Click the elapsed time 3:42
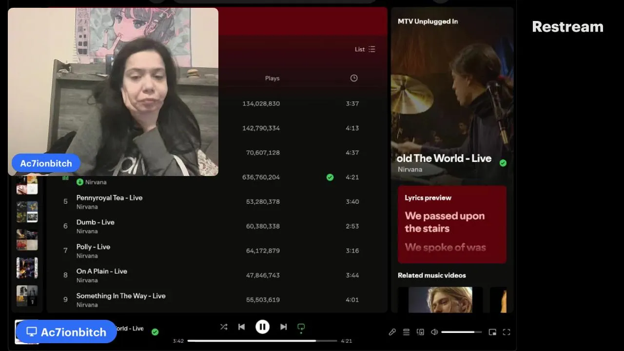 pyautogui.click(x=178, y=341)
